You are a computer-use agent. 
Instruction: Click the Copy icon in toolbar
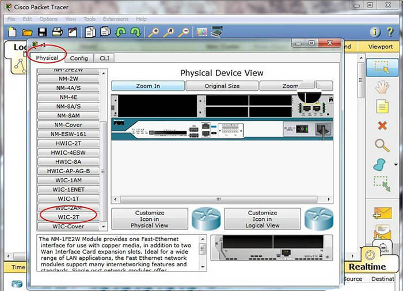[x=90, y=32]
